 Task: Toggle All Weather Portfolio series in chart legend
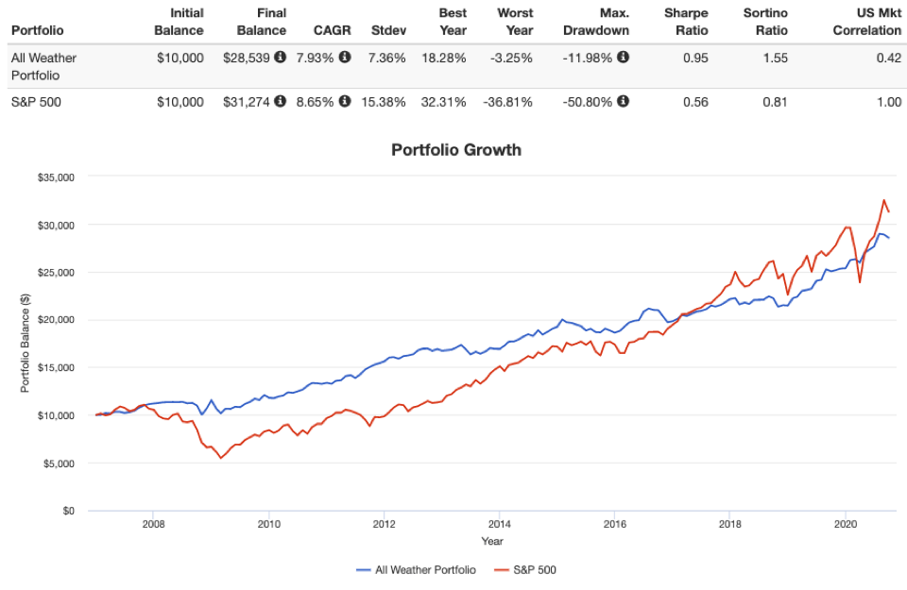[x=416, y=569]
